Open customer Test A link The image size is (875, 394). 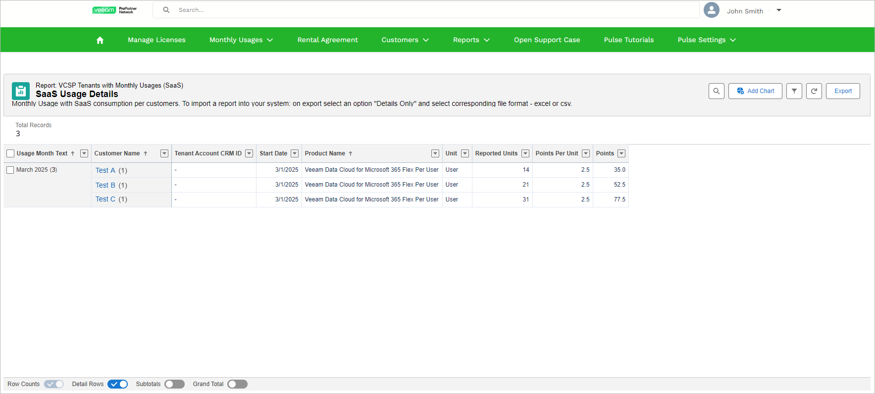[105, 170]
